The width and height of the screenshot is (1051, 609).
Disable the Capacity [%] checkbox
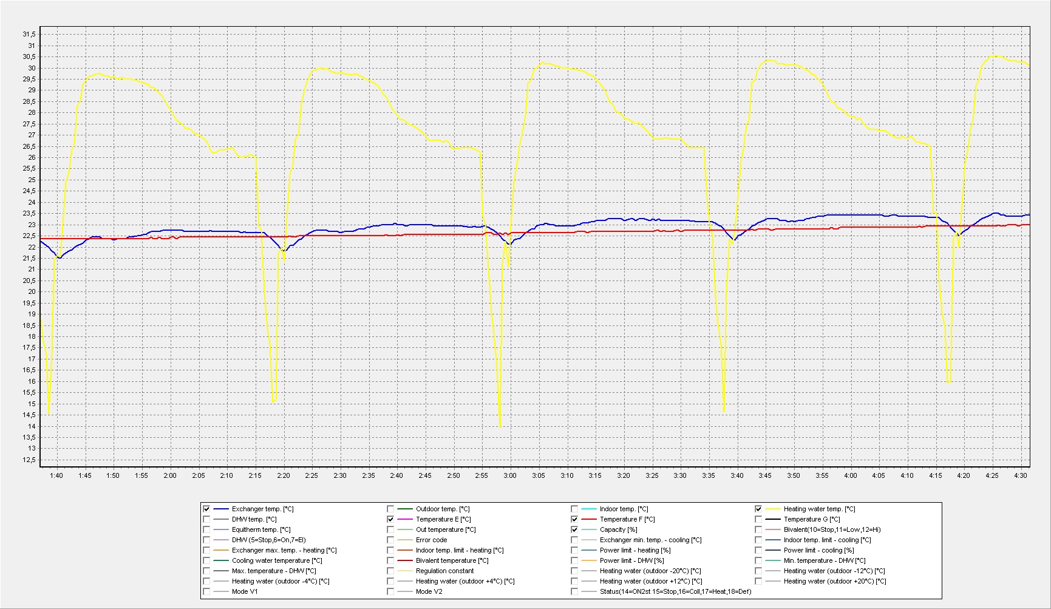click(574, 529)
